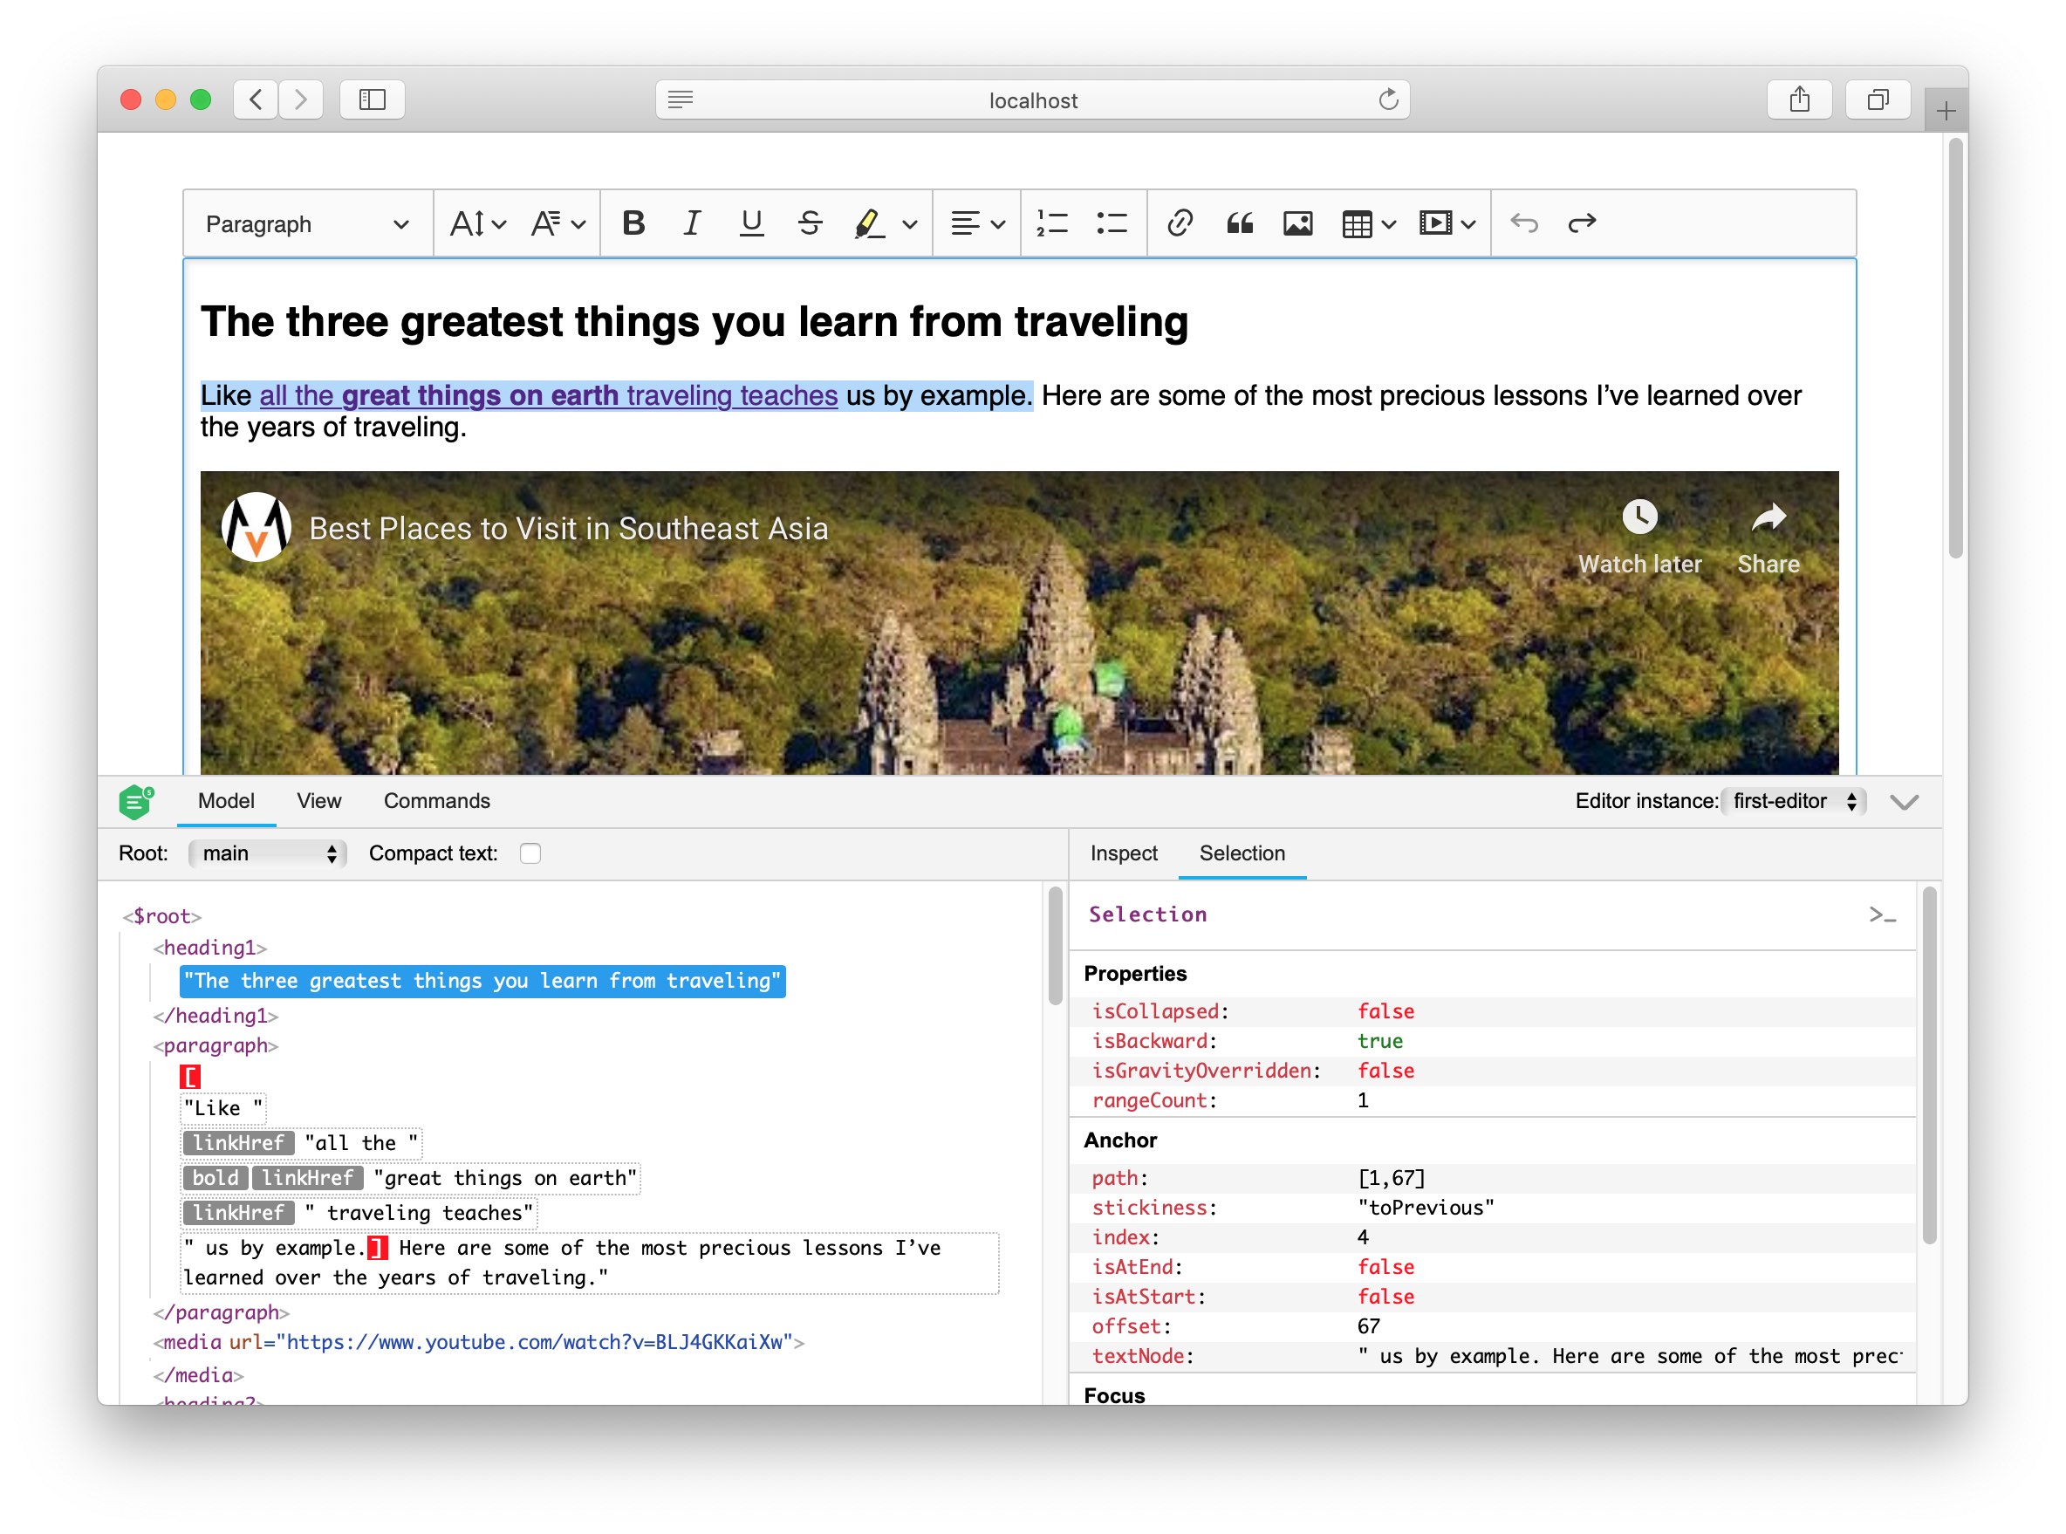Click the Commands panel tab
Screen dimensions: 2066x1534
[x=434, y=801]
